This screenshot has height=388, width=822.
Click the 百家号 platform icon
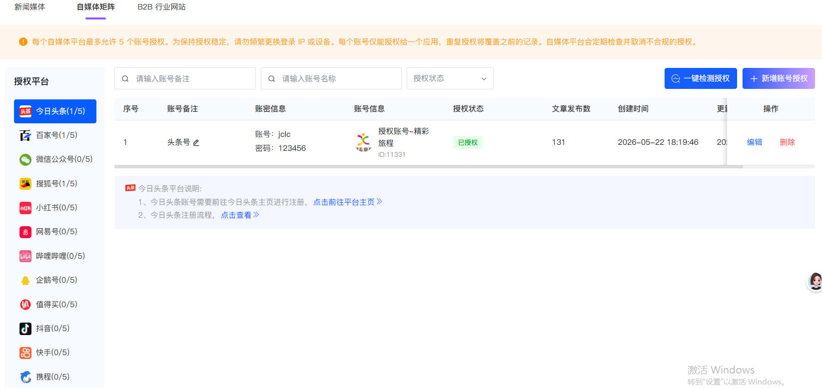pos(25,135)
